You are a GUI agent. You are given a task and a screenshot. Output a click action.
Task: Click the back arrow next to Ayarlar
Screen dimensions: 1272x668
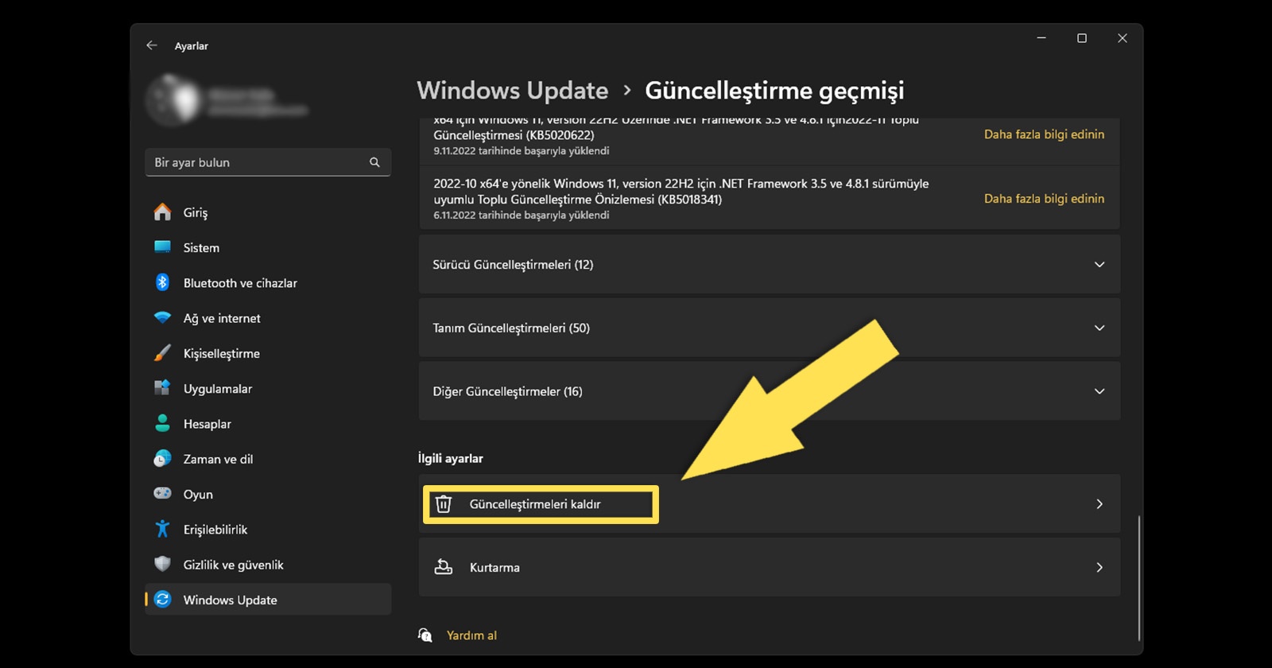click(x=152, y=45)
